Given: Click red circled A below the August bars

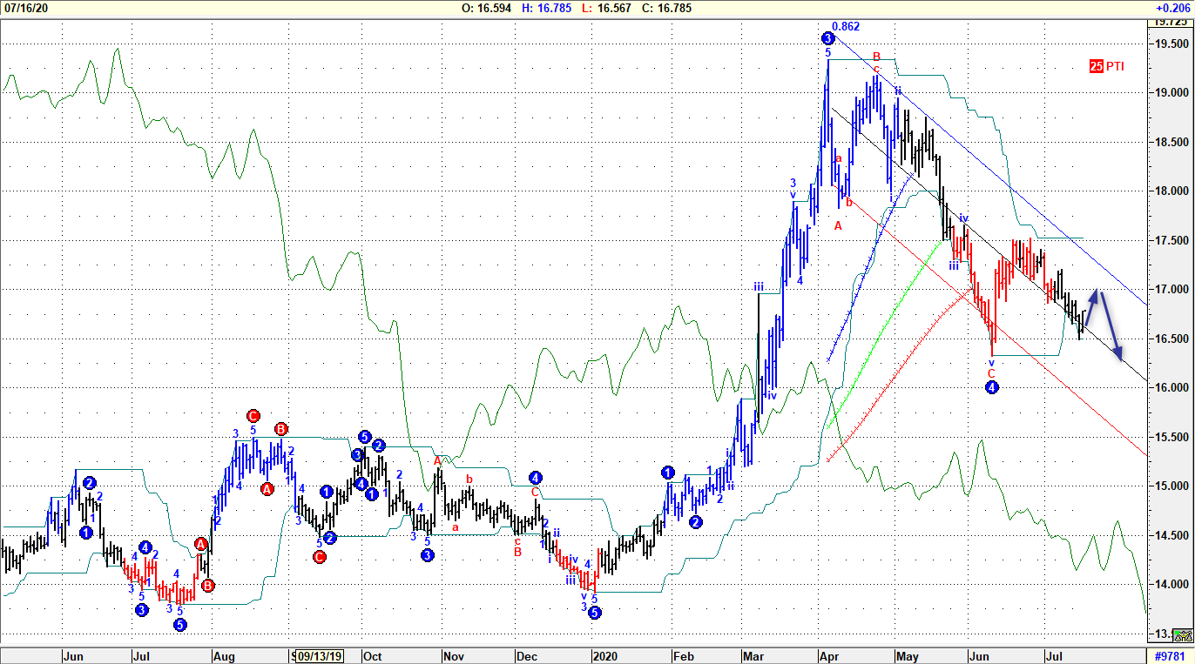Looking at the screenshot, I should [267, 489].
